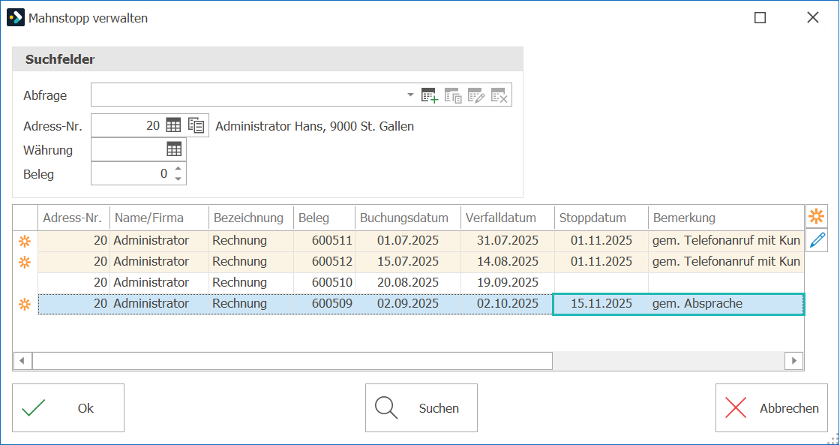
Task: Select Beleg cell 600509
Action: coord(325,303)
